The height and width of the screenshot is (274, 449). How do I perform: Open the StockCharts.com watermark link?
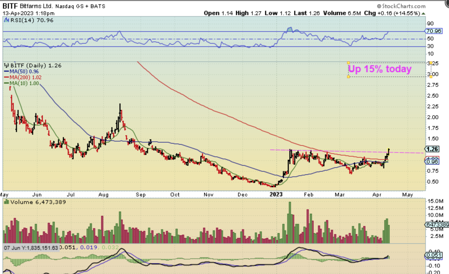coord(401,6)
